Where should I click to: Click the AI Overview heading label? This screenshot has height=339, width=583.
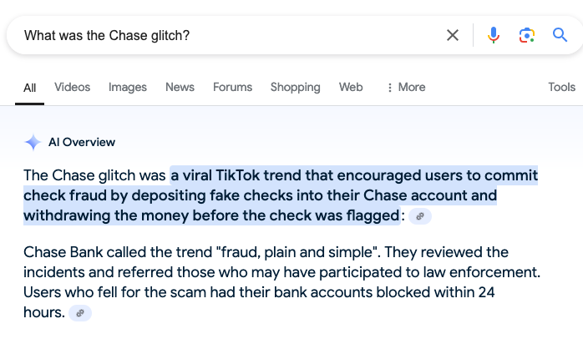[82, 143]
